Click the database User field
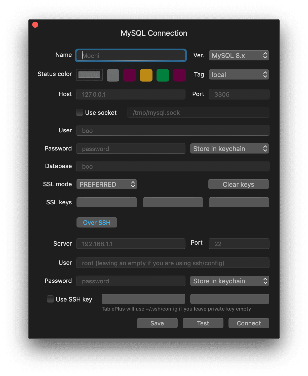Viewport: 308px width, 376px height. [x=173, y=130]
